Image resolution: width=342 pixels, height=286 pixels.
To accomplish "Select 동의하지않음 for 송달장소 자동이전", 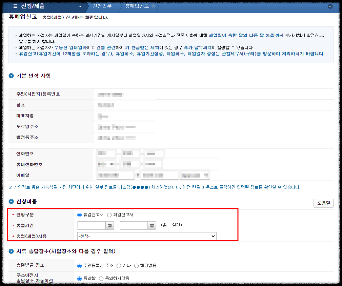I will tap(101, 279).
